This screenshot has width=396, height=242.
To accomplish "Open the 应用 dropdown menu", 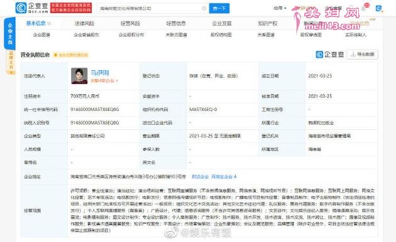I will pos(280,8).
